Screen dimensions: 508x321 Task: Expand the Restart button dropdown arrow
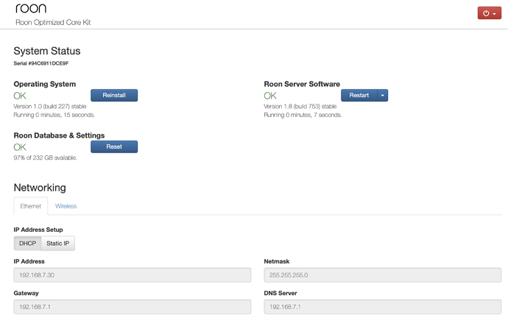coord(383,95)
